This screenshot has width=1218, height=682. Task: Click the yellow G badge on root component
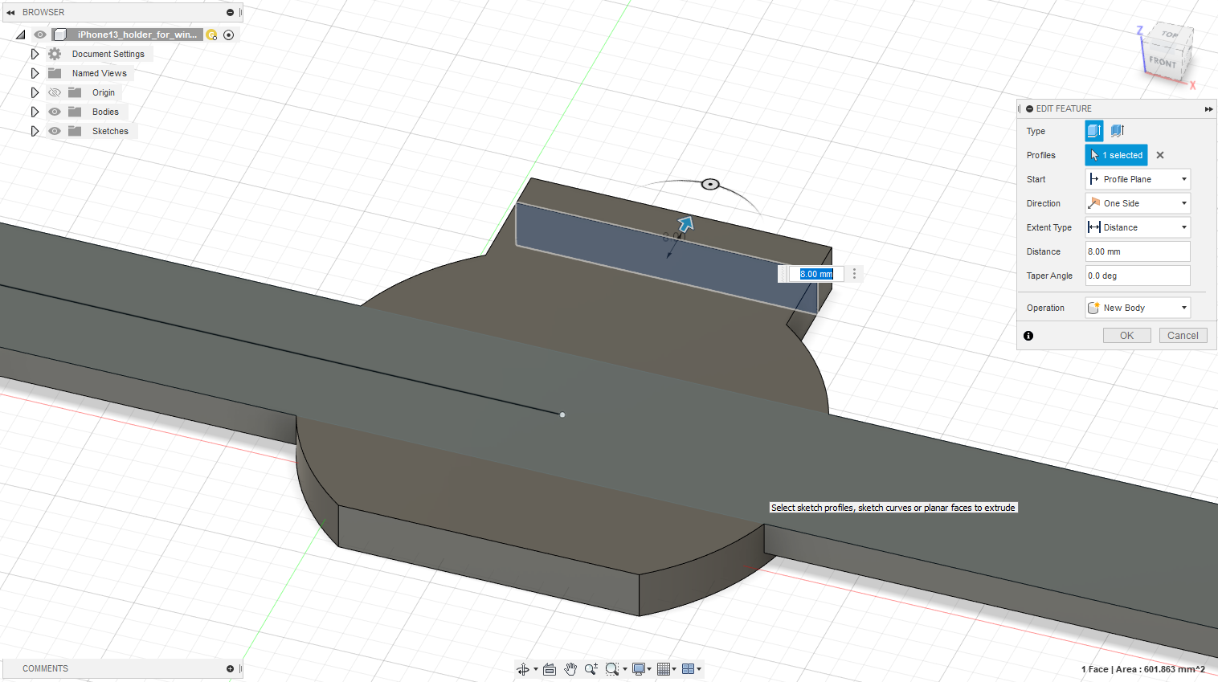pos(211,35)
